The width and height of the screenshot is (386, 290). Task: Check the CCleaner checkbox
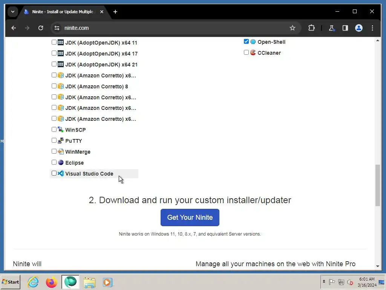click(x=246, y=52)
